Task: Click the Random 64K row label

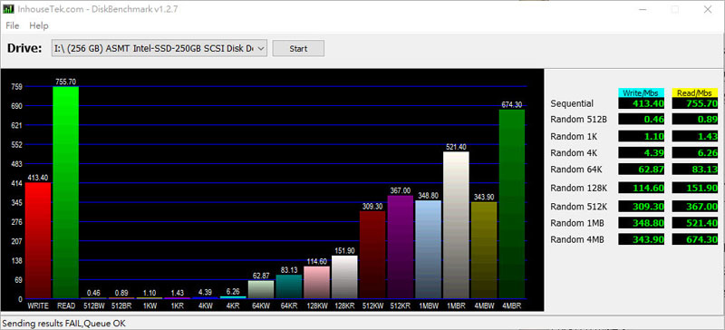Action: coord(576,170)
